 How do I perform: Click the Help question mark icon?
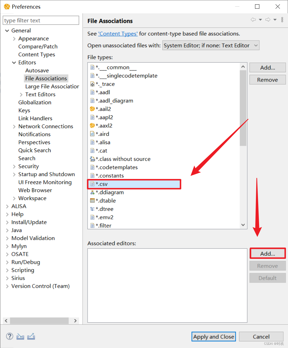(x=10, y=336)
